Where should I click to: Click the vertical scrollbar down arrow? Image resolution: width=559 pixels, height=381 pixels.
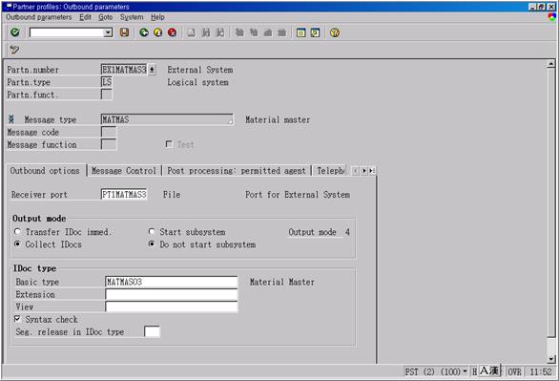(551, 359)
